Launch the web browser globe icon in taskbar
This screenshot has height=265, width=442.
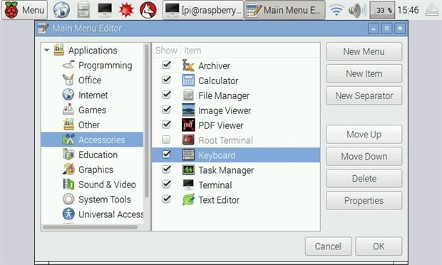[x=61, y=10]
